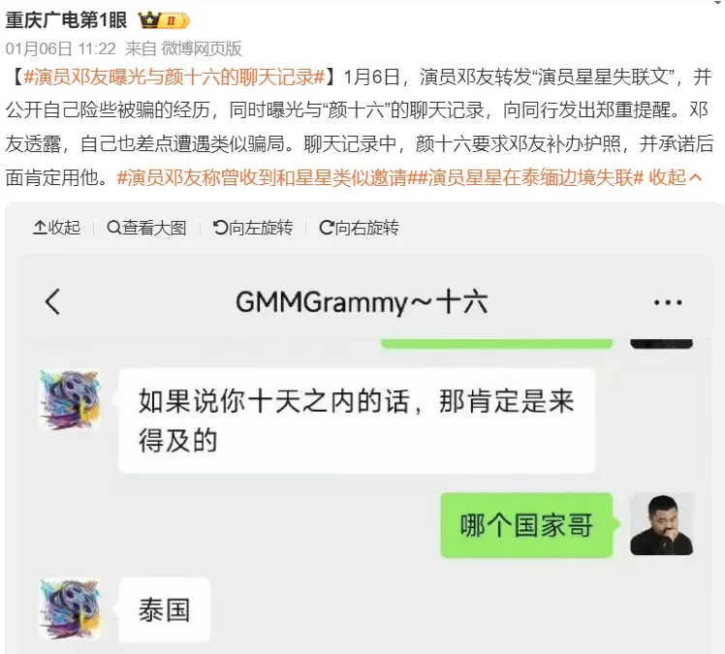Click the chat back arrow icon
This screenshot has height=654, width=725.
tap(52, 302)
